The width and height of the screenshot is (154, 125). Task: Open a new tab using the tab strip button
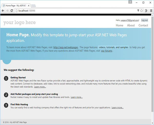[x=34, y=5]
